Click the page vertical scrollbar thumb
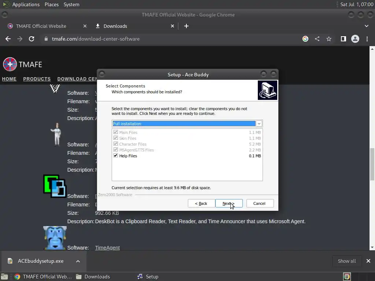This screenshot has height=281, width=375. [372, 164]
